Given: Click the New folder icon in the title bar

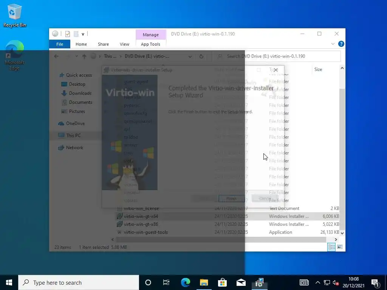Looking at the screenshot, I should point(76,34).
